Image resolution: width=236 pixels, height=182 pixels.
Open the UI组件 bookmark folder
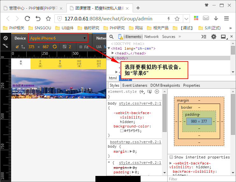(x=65, y=28)
